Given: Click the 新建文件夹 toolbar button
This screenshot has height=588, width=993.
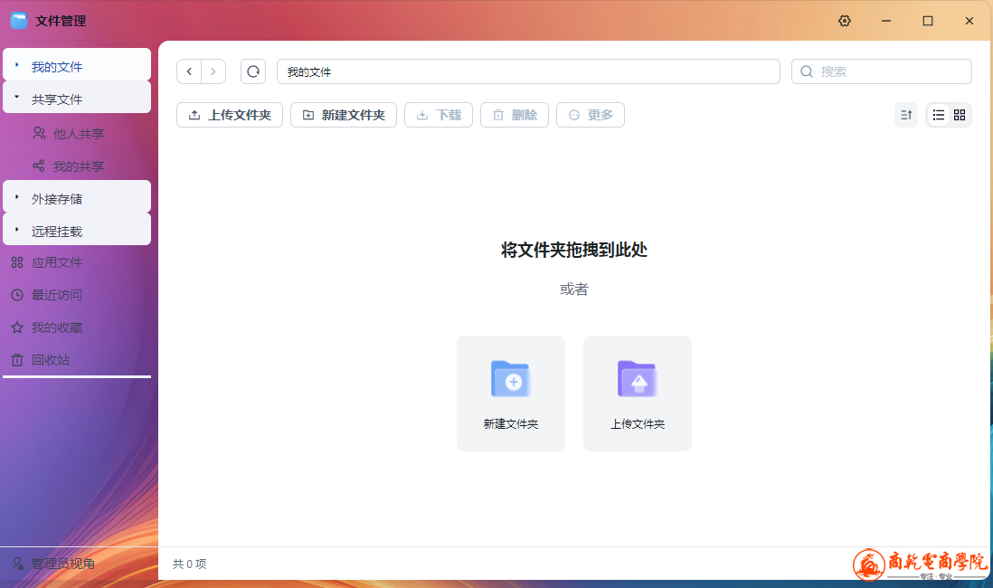Looking at the screenshot, I should coord(344,115).
